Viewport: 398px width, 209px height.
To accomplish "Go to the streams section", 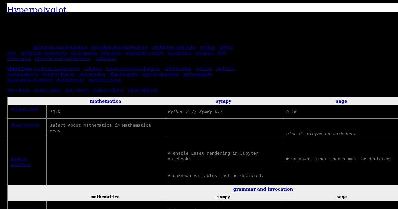I will [x=204, y=53].
